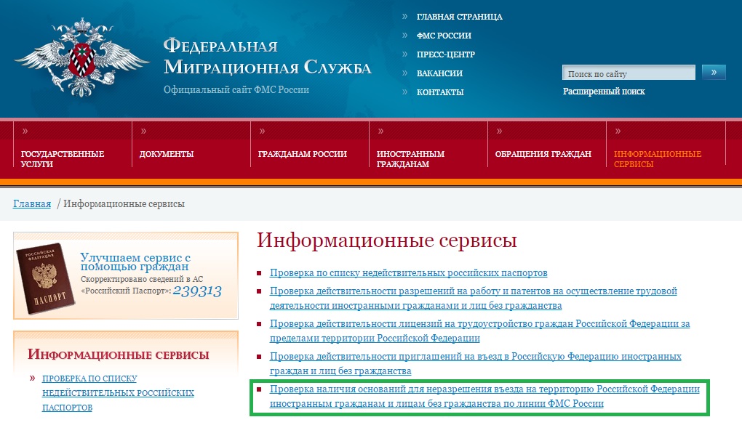Select 'Пресс-центр' in top menu
The image size is (742, 425).
(445, 54)
